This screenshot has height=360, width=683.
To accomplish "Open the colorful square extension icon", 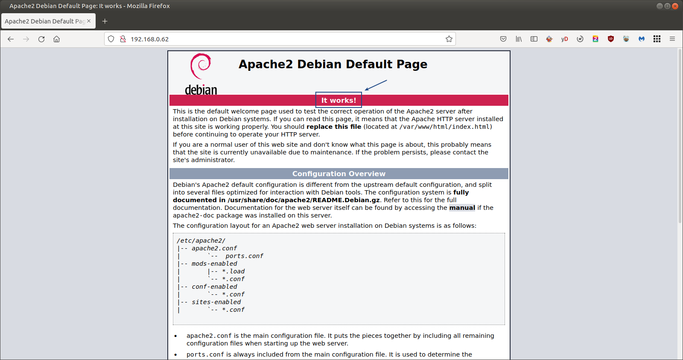I will coord(595,39).
